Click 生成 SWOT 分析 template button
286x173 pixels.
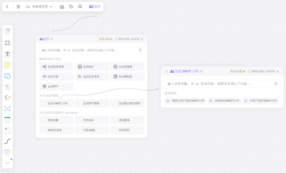click(x=56, y=103)
